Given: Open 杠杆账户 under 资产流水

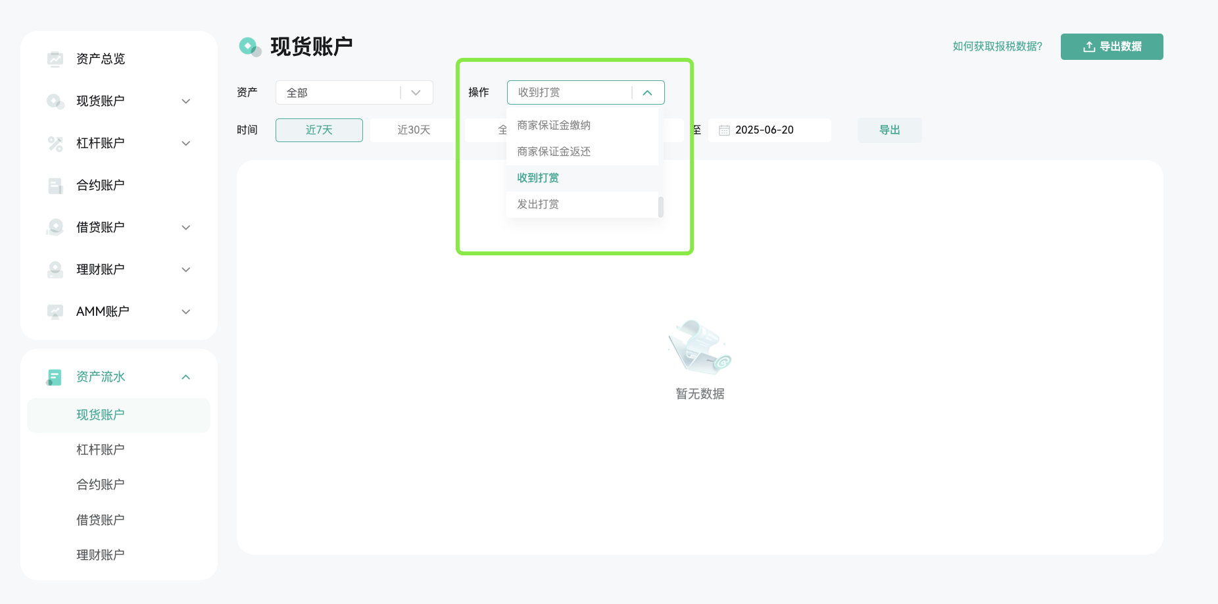Looking at the screenshot, I should (100, 450).
